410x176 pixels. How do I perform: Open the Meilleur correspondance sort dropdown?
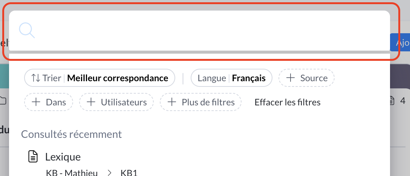(x=117, y=78)
